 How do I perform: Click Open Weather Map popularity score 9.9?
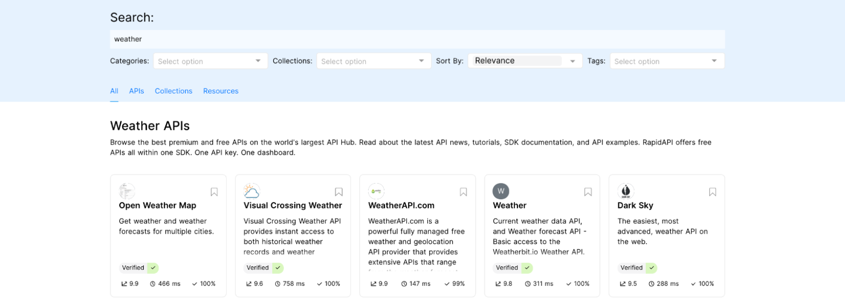[130, 284]
